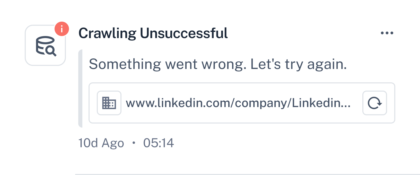
Task: Click the exclamation mark in red circle
Action: coord(62,29)
